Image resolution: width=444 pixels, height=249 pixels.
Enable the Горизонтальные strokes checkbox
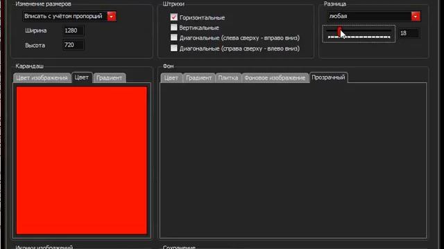(x=174, y=17)
